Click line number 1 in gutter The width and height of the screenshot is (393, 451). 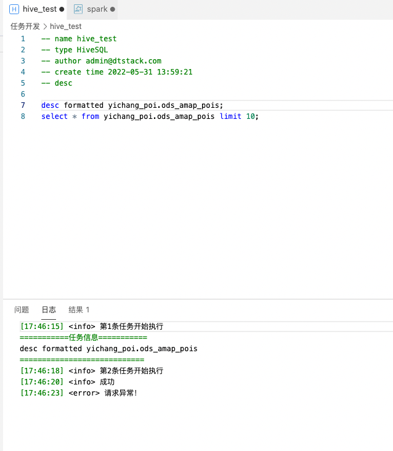pos(23,39)
